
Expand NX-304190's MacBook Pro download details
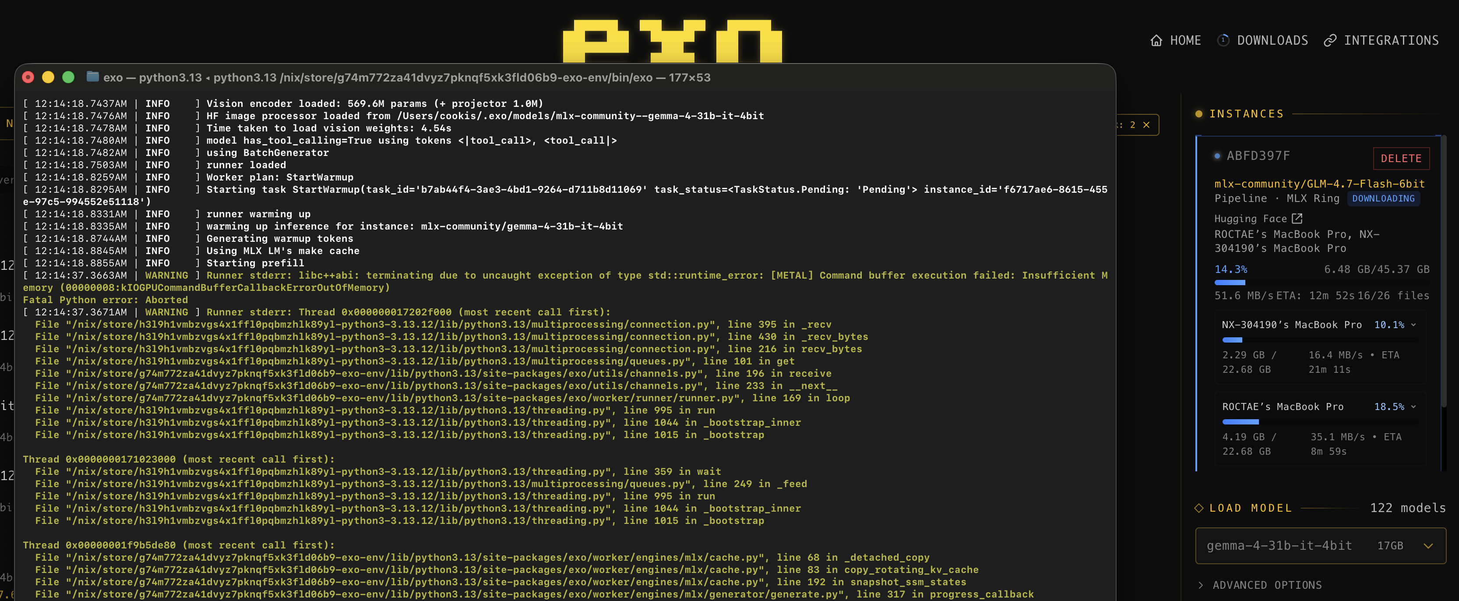pos(1413,325)
